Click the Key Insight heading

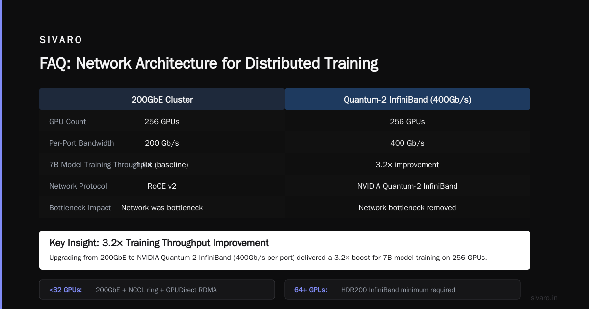(x=159, y=243)
